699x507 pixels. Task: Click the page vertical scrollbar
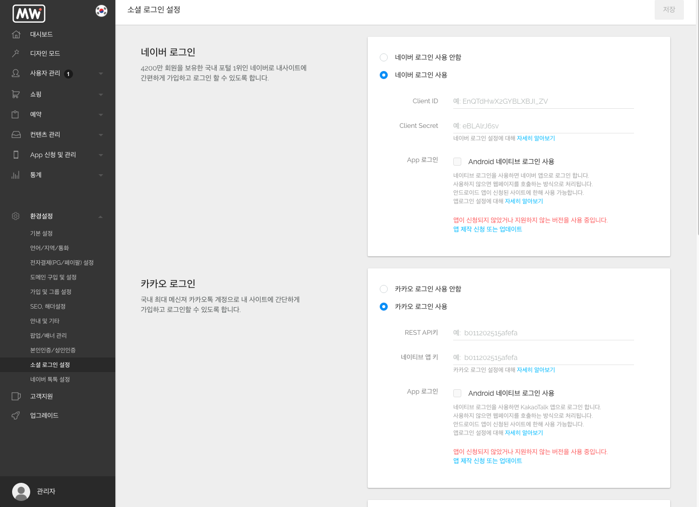tap(698, 118)
